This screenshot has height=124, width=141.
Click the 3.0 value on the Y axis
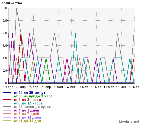tap(5, 8)
